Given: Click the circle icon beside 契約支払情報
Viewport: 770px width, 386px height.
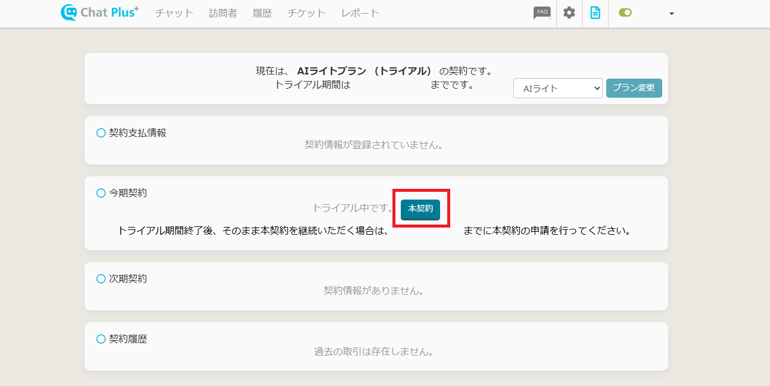Looking at the screenshot, I should tap(101, 133).
